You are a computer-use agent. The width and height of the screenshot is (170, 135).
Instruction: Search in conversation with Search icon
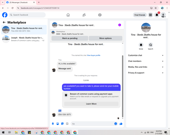(x=151, y=45)
